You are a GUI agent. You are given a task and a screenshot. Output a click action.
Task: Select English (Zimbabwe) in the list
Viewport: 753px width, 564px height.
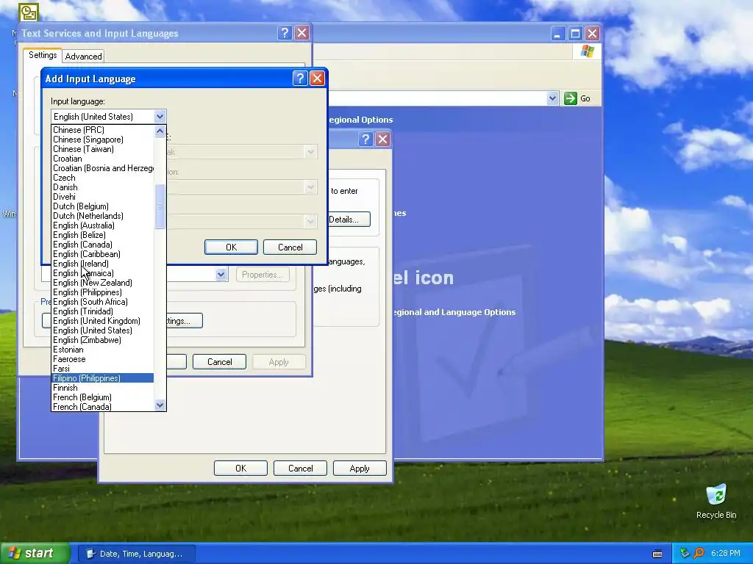[103, 340]
